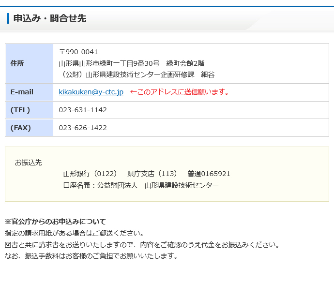Click the (FAX) header cell
This screenshot has height=283, width=334.
click(x=30, y=128)
